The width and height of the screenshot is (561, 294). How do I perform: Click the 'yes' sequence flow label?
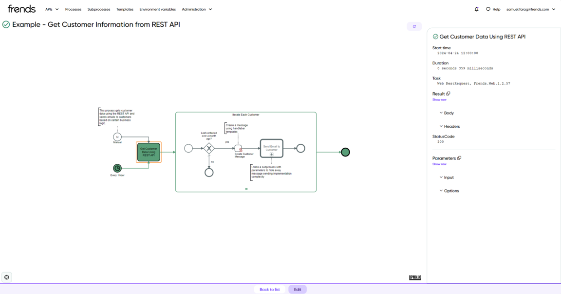227,142
